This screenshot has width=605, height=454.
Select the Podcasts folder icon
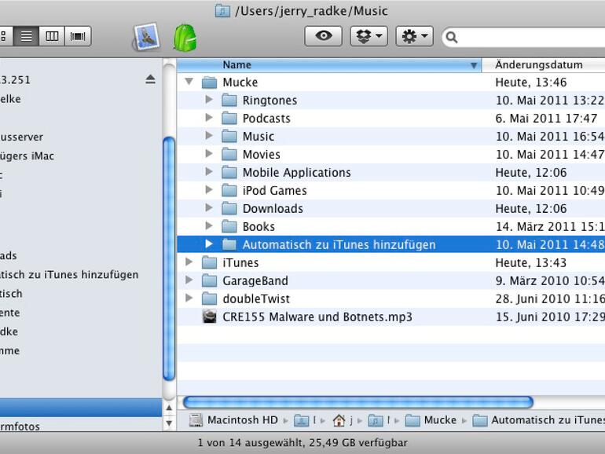click(x=229, y=119)
